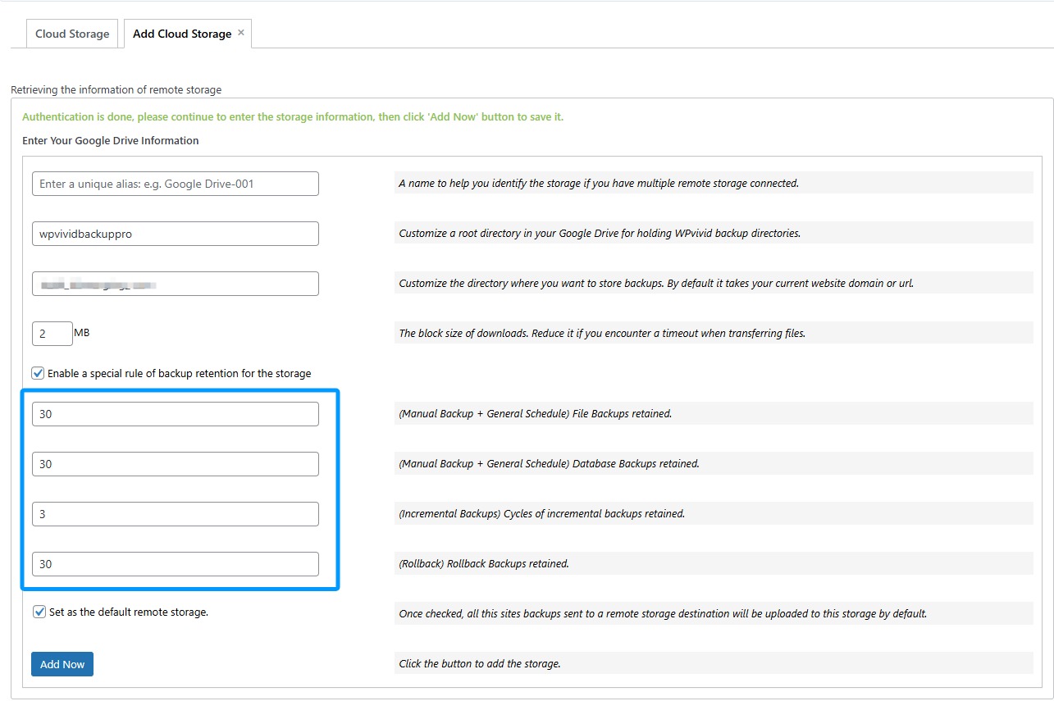Switch to the Cloud Storage tab
1054x701 pixels.
(71, 34)
